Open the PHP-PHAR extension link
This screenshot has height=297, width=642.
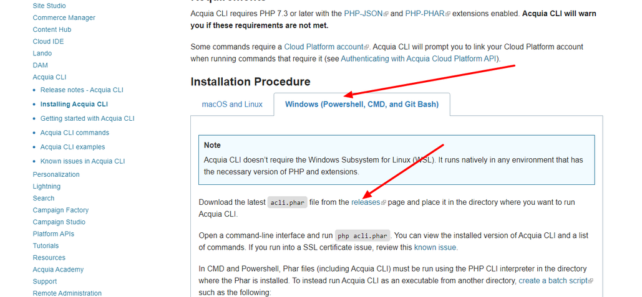[424, 13]
